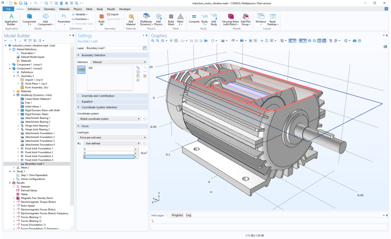Select Hinge Joint: Bearing 1 node

tap(37, 126)
